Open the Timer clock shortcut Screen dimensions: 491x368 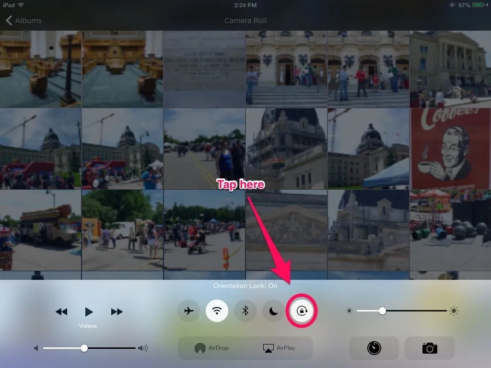pos(374,348)
